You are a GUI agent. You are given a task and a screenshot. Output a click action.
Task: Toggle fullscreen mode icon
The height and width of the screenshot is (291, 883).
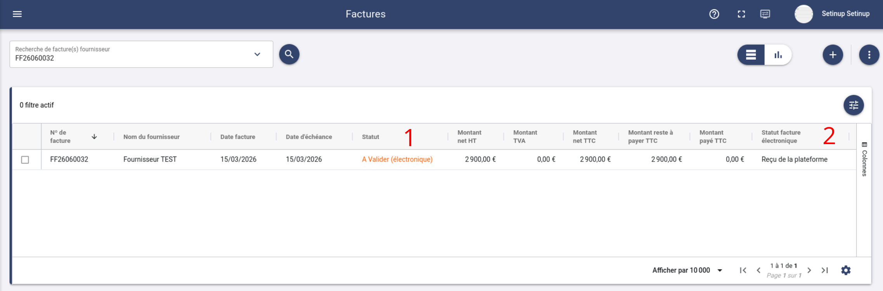(741, 14)
